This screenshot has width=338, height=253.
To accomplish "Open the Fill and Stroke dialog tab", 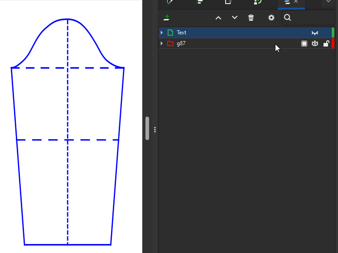I will [x=170, y=2].
